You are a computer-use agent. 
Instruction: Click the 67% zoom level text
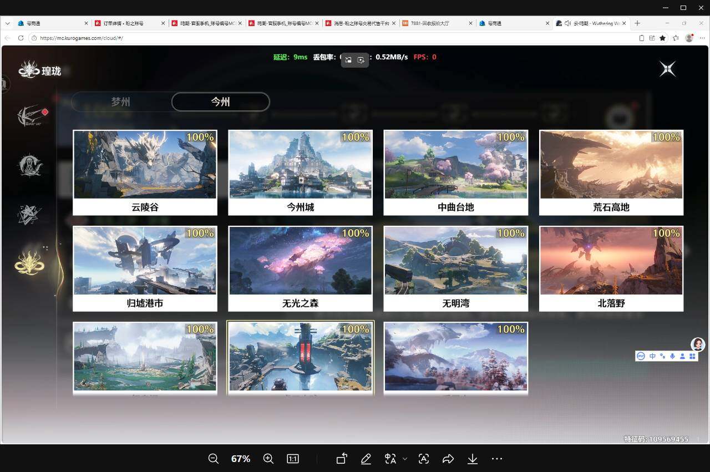pyautogui.click(x=241, y=459)
